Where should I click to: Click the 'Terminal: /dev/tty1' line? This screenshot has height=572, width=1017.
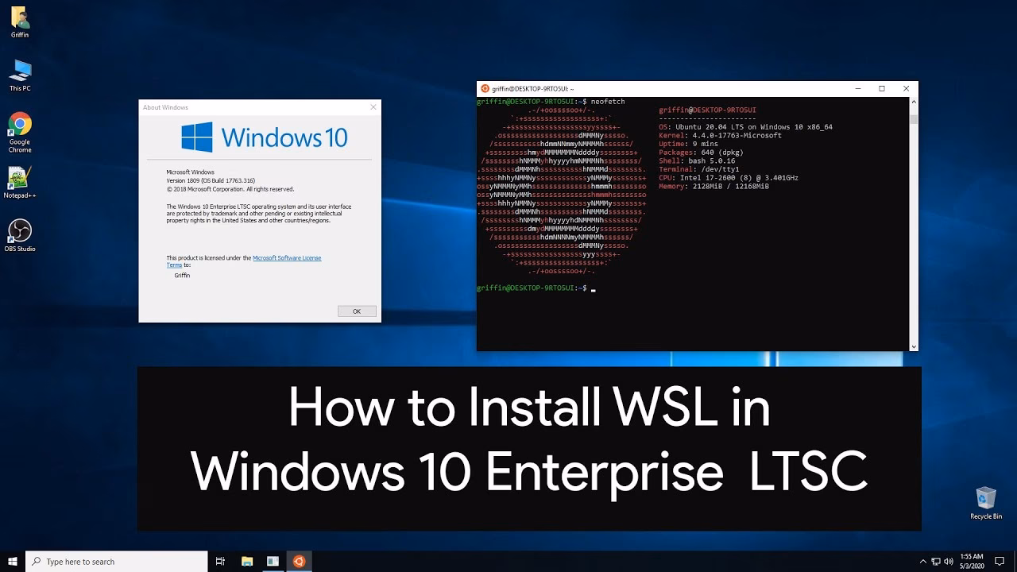tap(699, 169)
